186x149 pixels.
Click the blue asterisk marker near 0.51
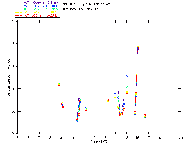point(127,76)
